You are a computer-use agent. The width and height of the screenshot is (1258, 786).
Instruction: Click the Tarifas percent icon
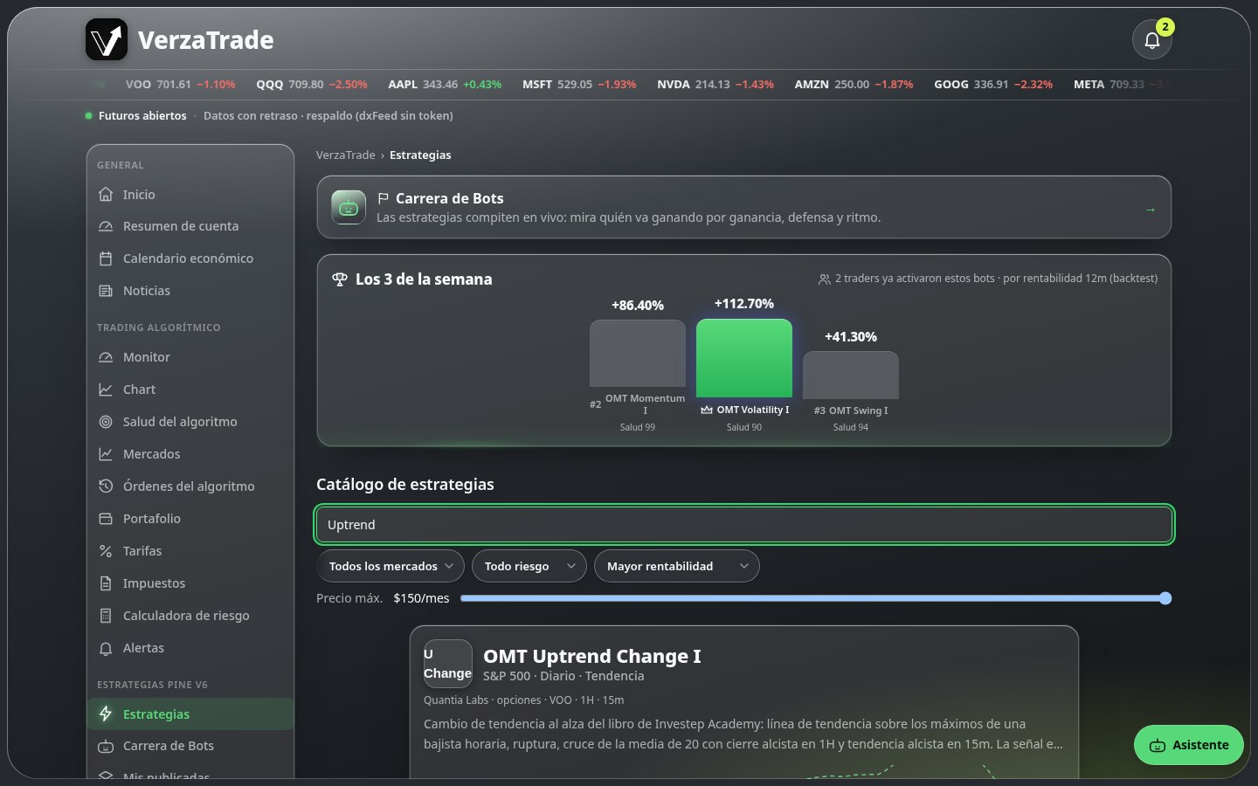106,551
